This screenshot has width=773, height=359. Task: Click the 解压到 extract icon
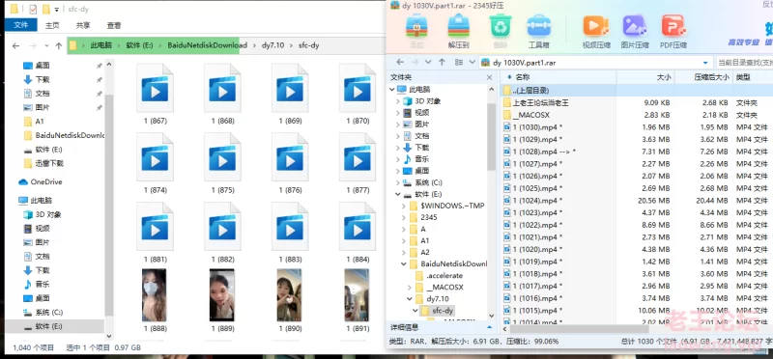(x=458, y=31)
